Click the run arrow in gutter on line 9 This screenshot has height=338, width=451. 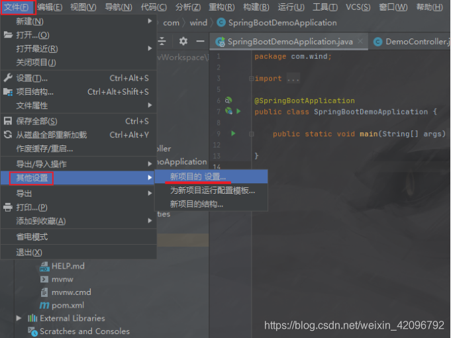[x=233, y=134]
